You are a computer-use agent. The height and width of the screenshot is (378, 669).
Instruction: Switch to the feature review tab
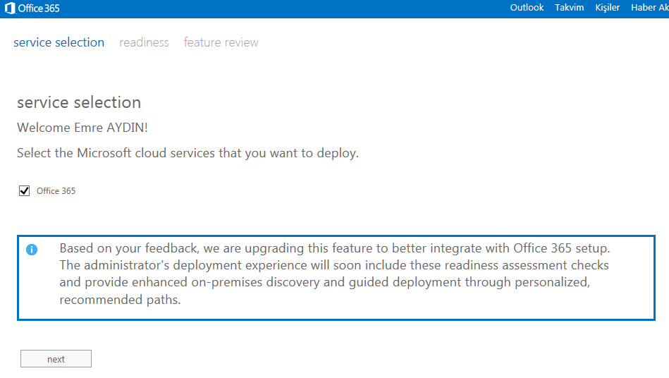[221, 42]
